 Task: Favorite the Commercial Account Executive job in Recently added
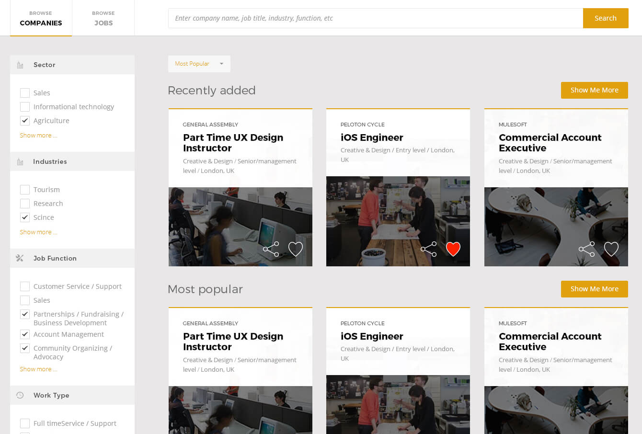click(611, 249)
